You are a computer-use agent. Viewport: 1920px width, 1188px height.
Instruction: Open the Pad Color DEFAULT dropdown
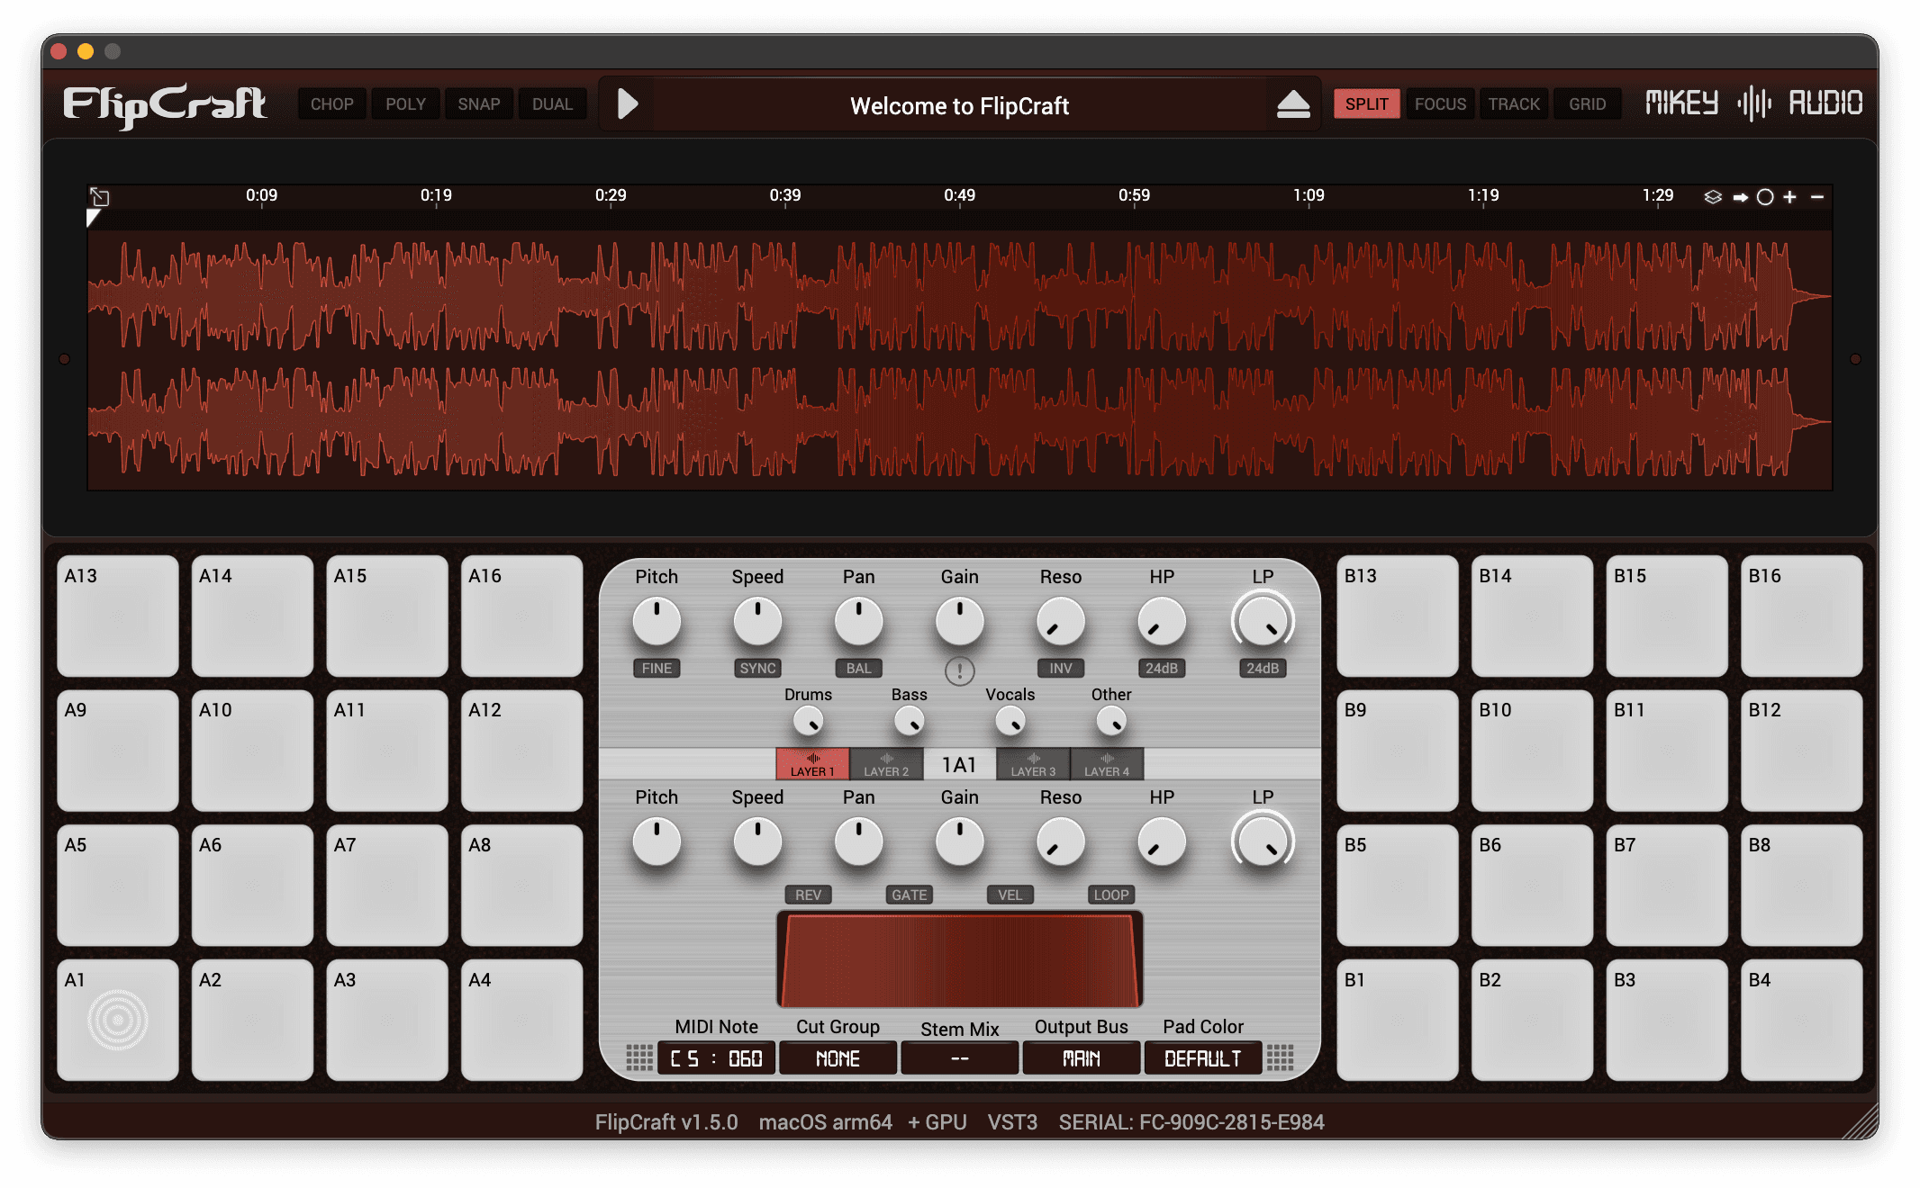click(1202, 1058)
